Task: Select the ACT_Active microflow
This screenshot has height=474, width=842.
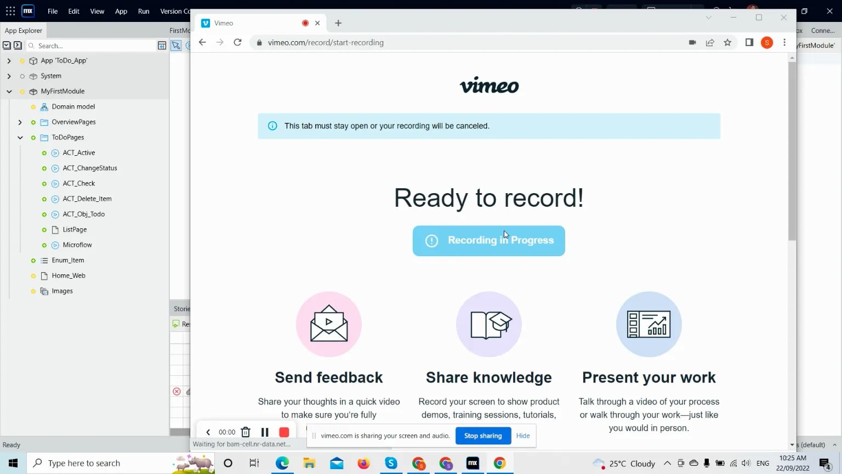Action: pos(79,153)
